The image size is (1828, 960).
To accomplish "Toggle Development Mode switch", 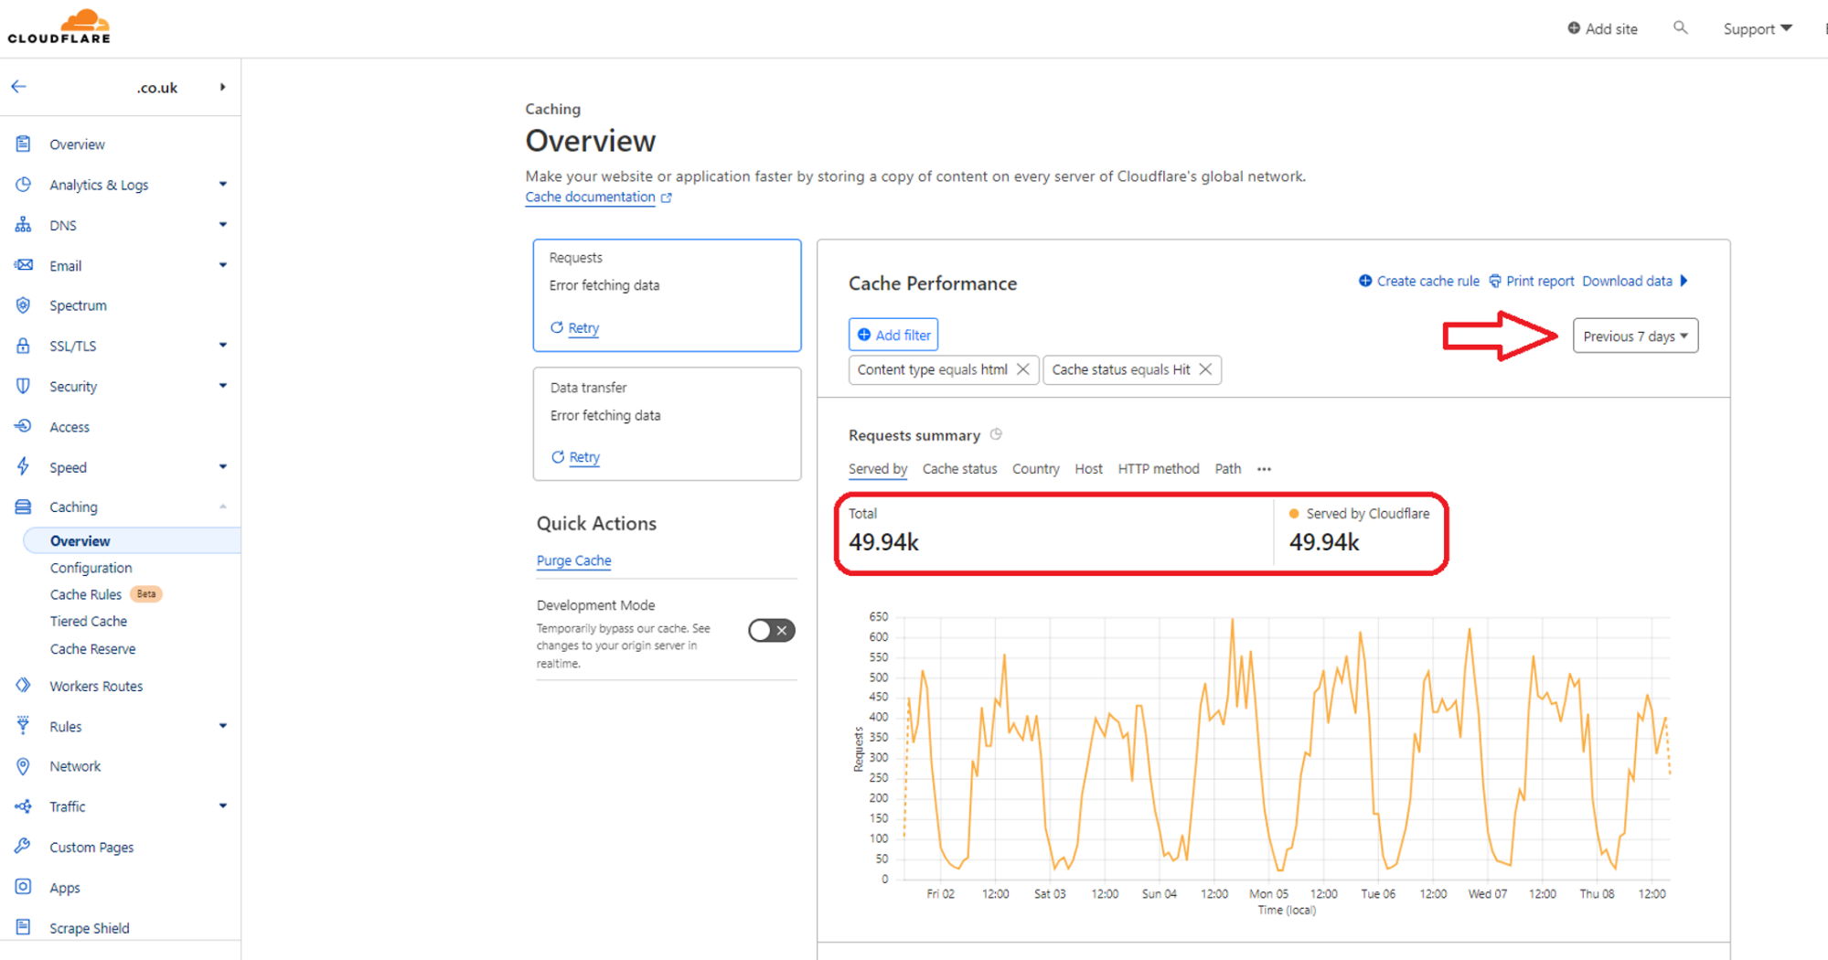I will [771, 630].
